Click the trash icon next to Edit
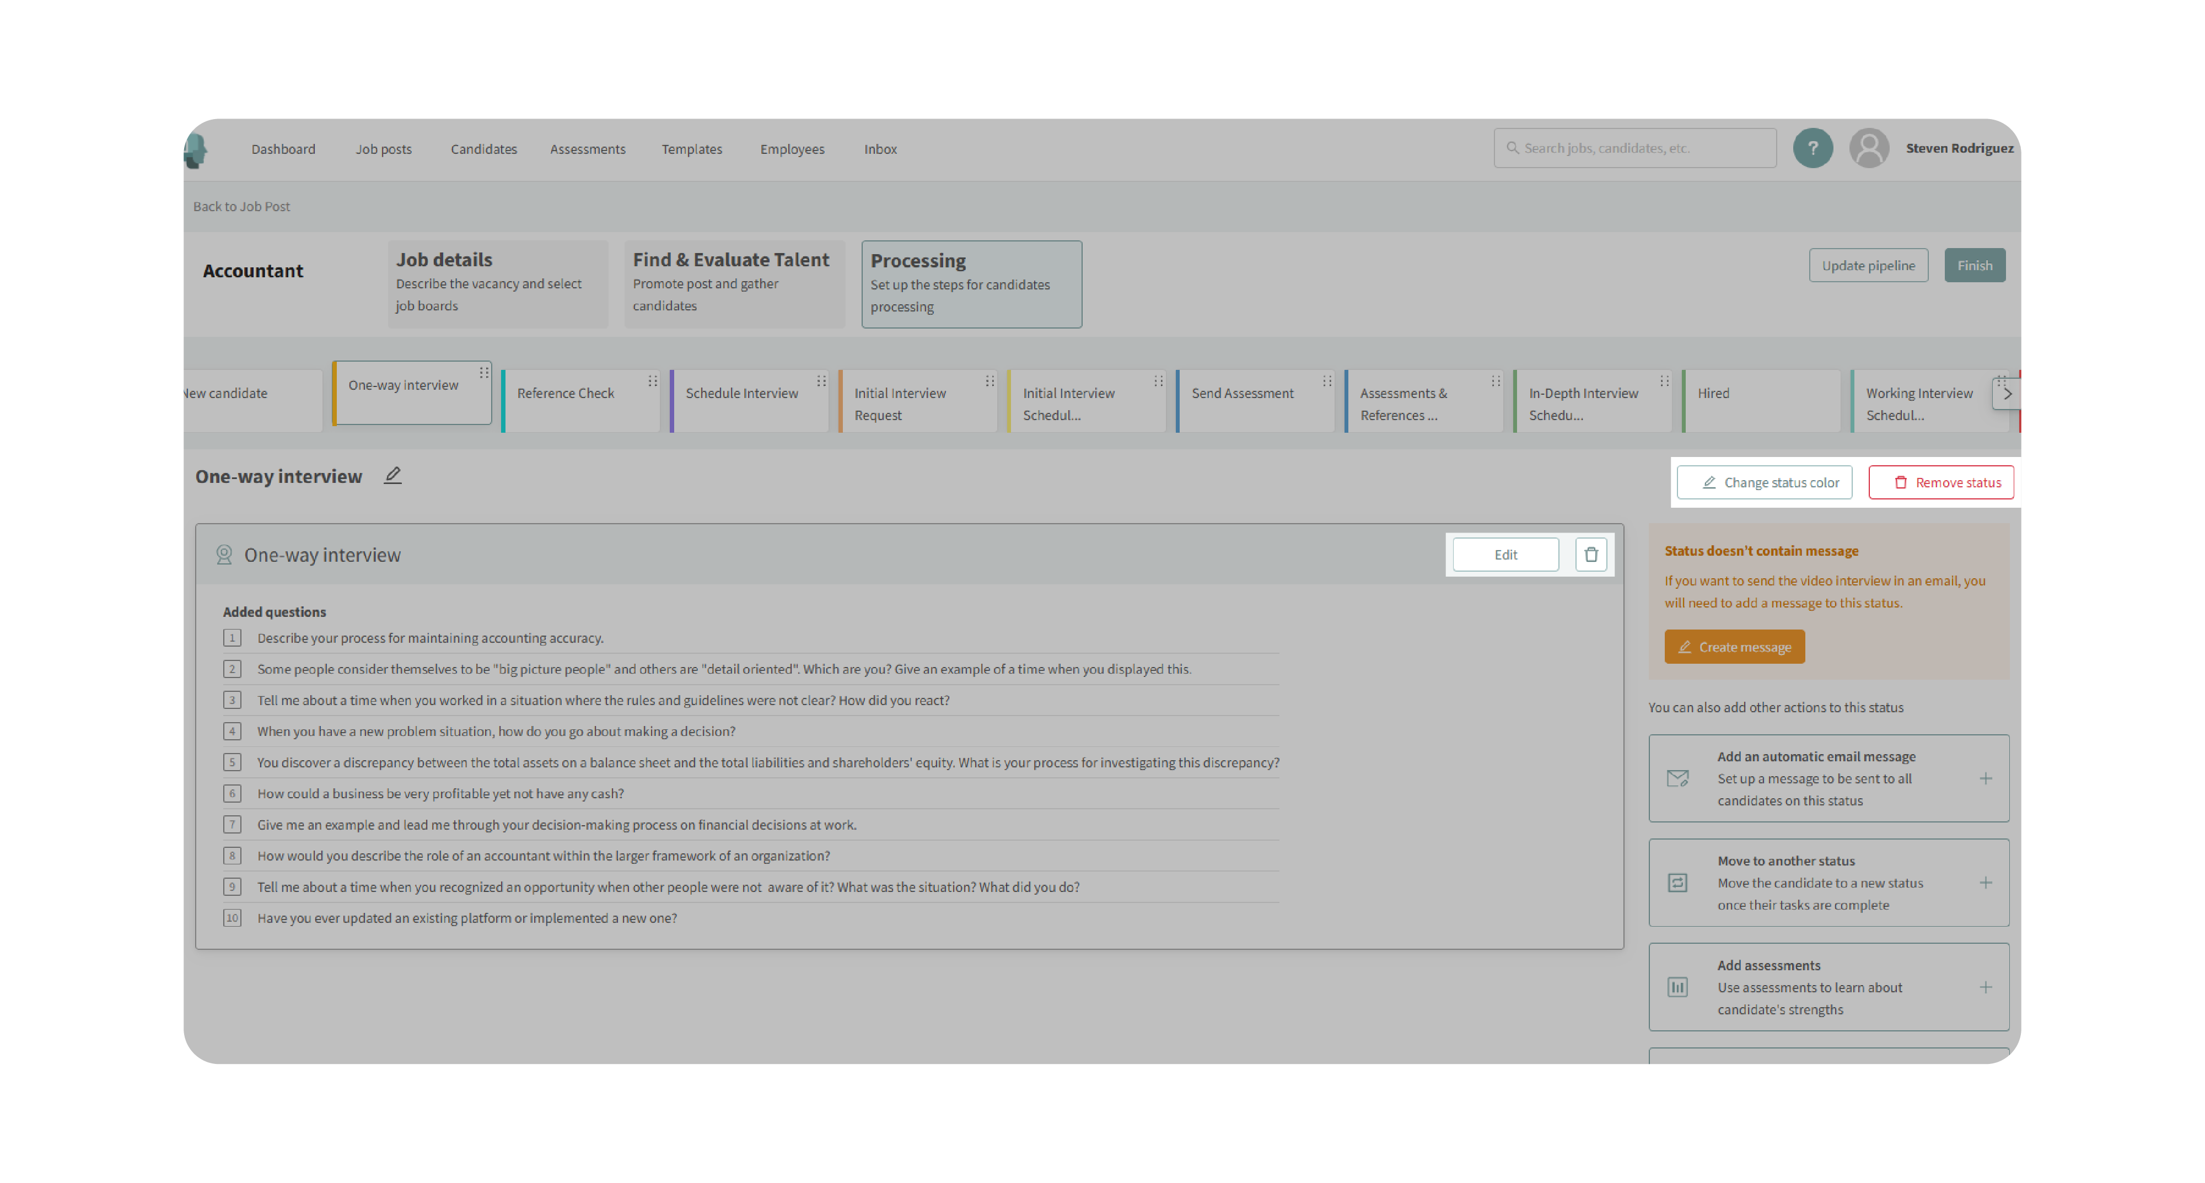This screenshot has height=1183, width=2205. (1590, 555)
